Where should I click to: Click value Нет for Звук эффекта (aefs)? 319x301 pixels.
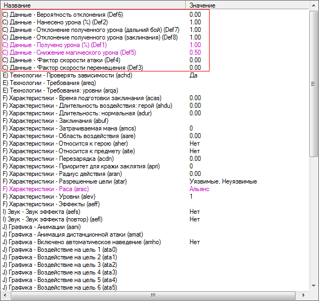coord(194,212)
